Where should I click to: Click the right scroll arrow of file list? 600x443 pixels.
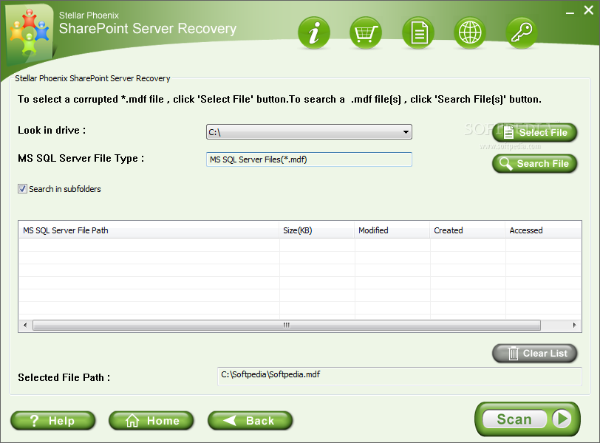tap(574, 326)
